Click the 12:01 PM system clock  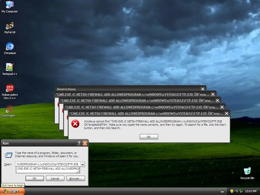click(x=251, y=191)
